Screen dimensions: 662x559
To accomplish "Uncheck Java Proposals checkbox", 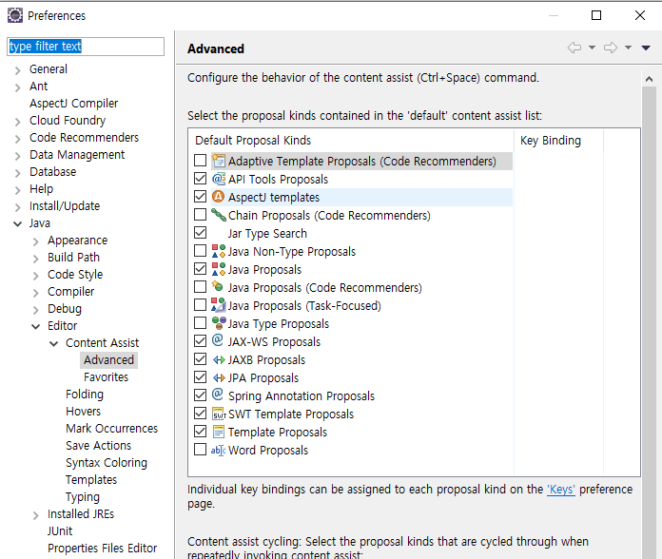I will pyautogui.click(x=200, y=269).
